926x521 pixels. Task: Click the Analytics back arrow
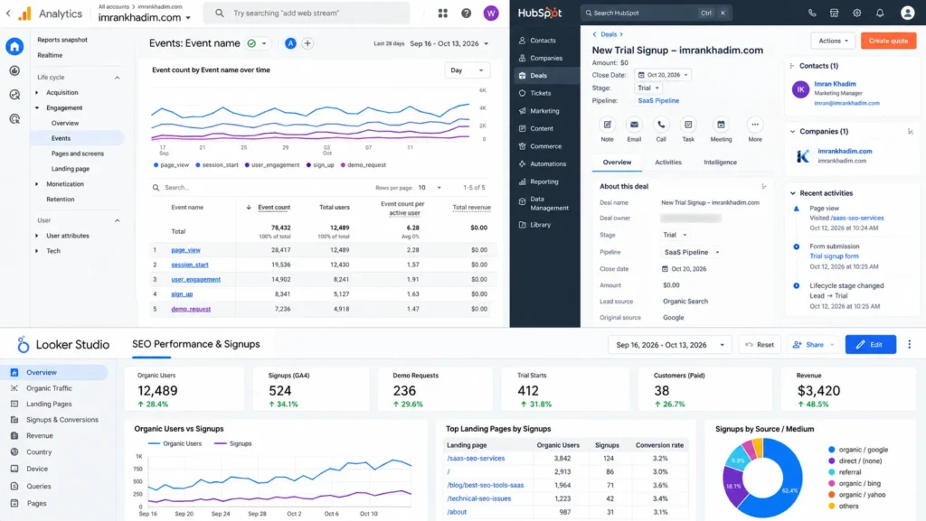coord(8,13)
